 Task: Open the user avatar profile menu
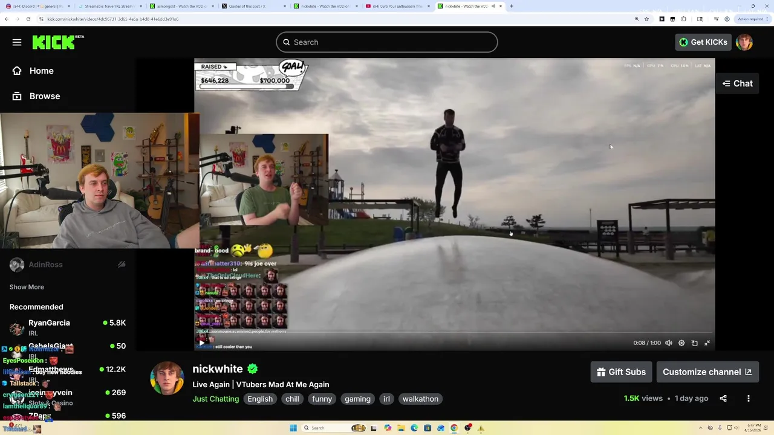[x=744, y=42]
